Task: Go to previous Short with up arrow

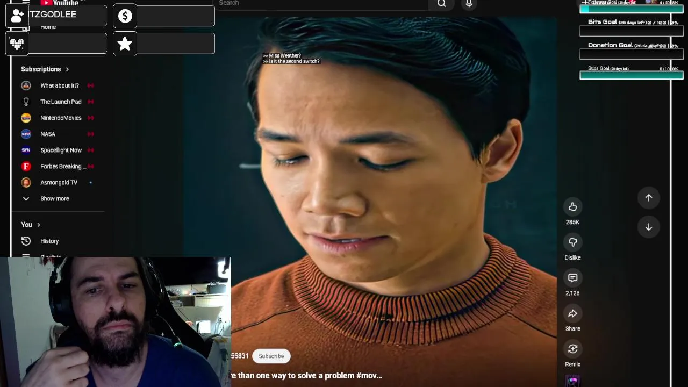Action: [649, 198]
